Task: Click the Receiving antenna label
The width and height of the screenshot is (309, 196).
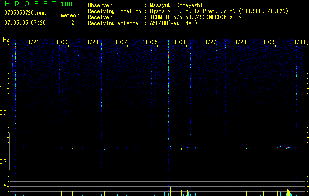Action: (x=113, y=23)
